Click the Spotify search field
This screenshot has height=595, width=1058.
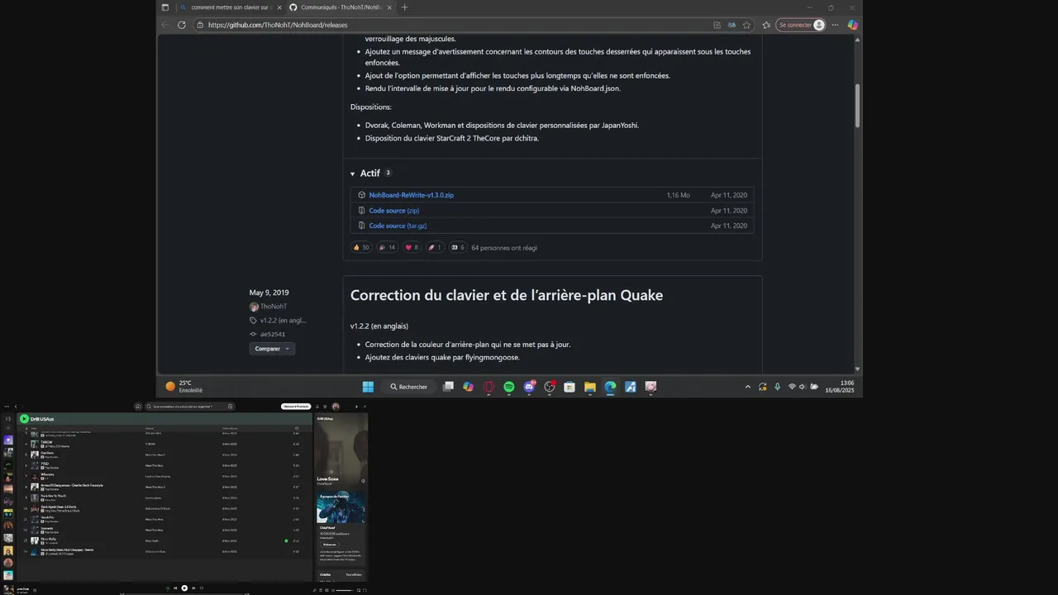pos(190,407)
